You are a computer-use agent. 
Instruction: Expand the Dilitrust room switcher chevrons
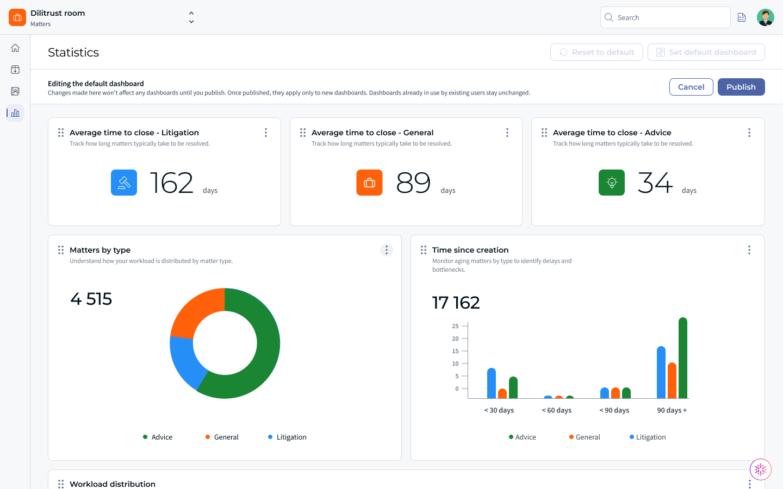click(x=191, y=17)
